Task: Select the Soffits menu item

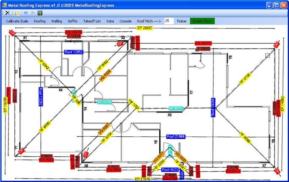Action: tap(73, 21)
